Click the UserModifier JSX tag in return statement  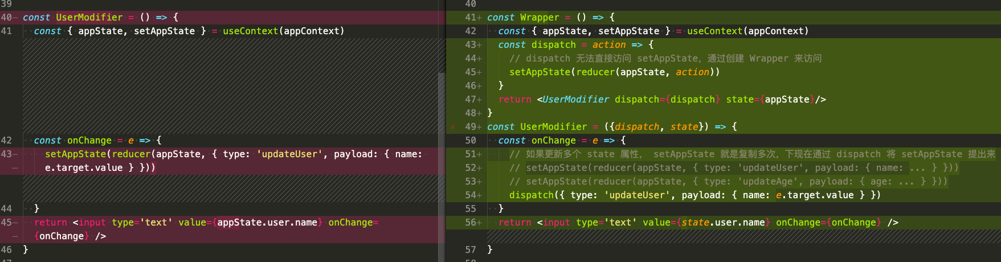click(575, 100)
